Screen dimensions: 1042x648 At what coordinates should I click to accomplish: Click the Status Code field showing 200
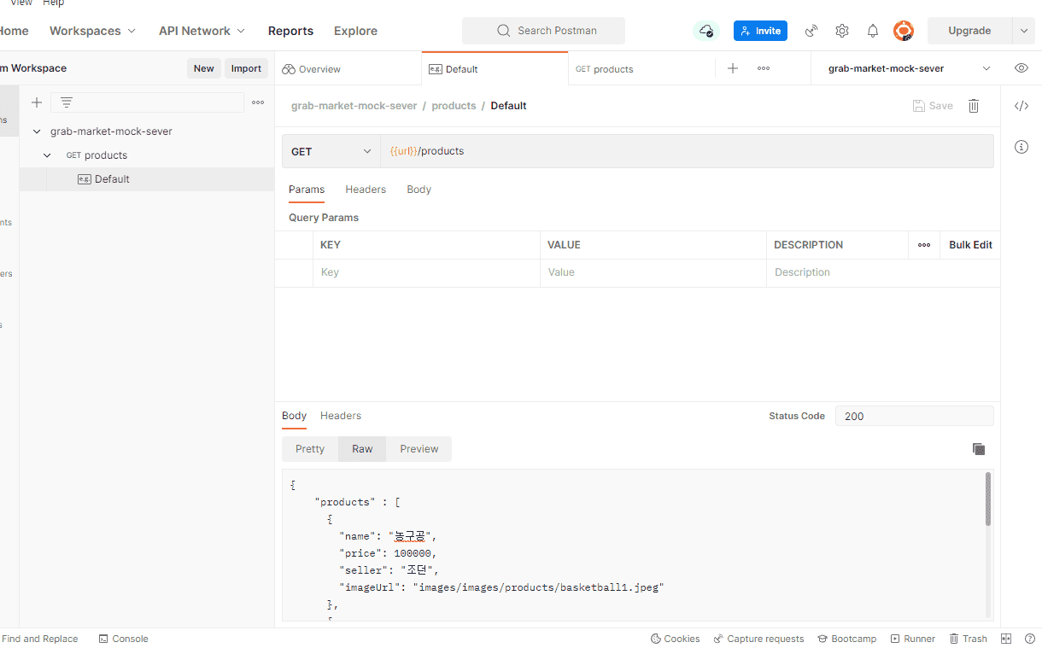click(914, 417)
